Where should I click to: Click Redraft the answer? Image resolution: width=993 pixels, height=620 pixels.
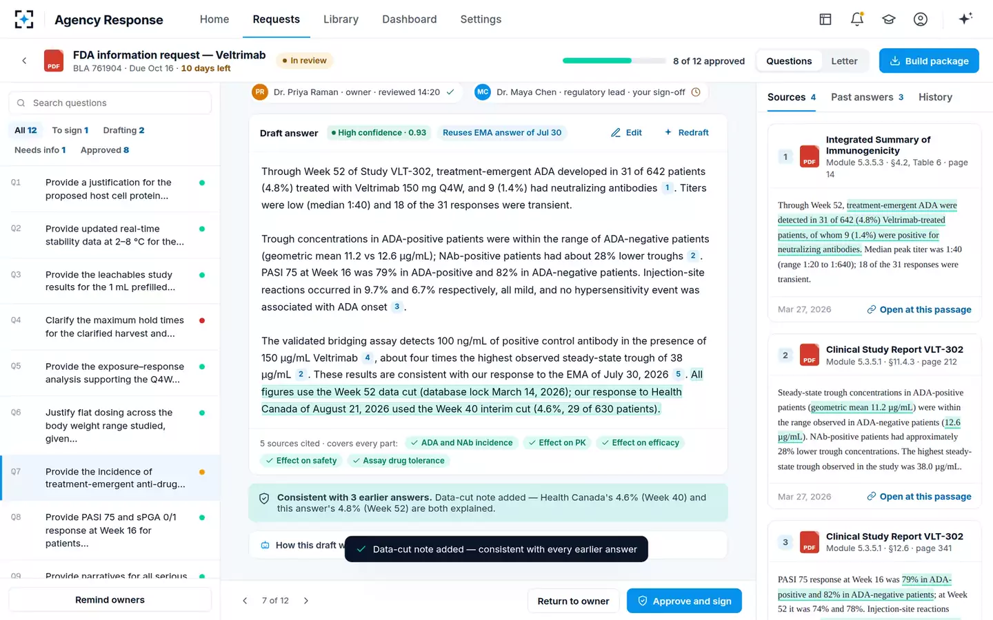(x=686, y=132)
